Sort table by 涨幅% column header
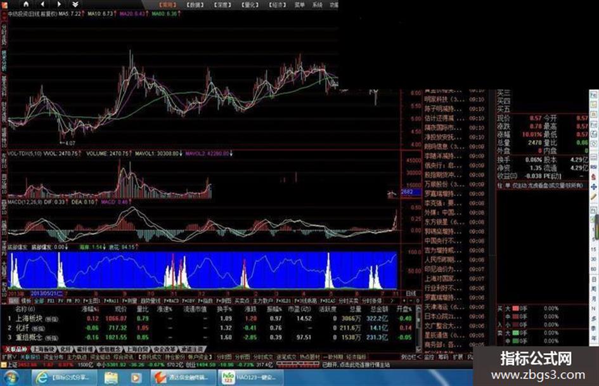 click(91, 309)
